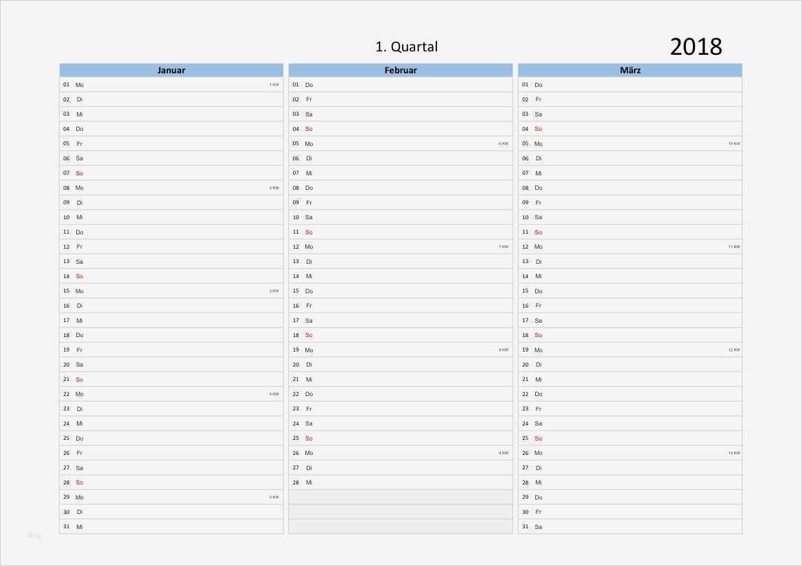Select the 22 Mo row in Januar
The height and width of the screenshot is (566, 802).
tap(171, 394)
